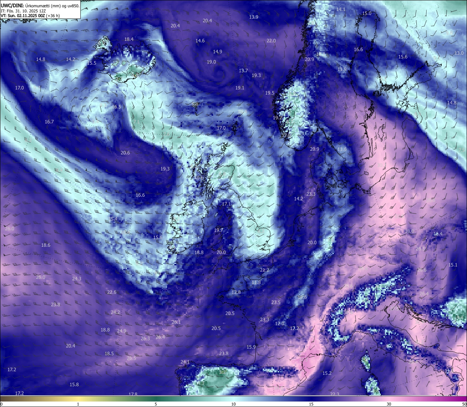The height and width of the screenshot is (407, 467).
Task: Click the map value '16.7'
Action: pos(49,122)
